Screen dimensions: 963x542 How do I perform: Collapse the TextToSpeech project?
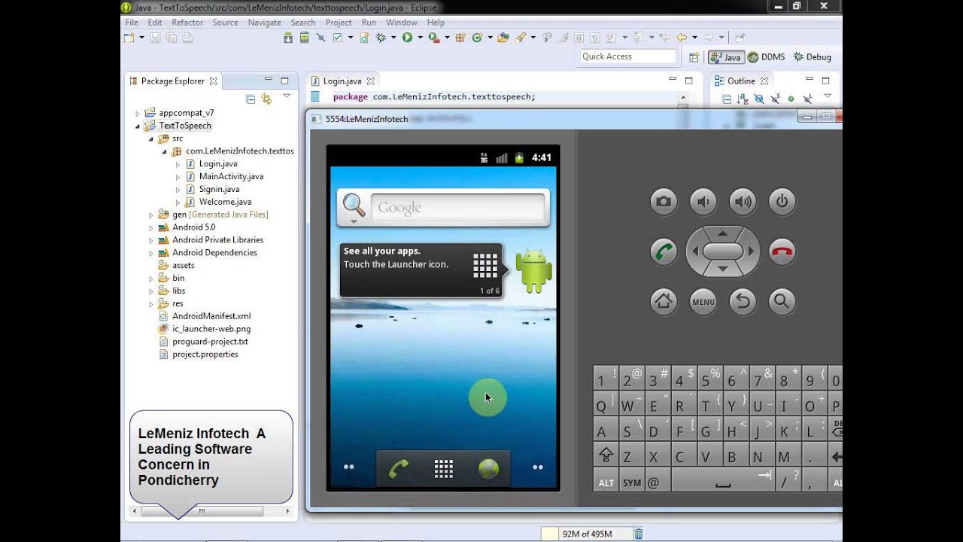click(138, 126)
